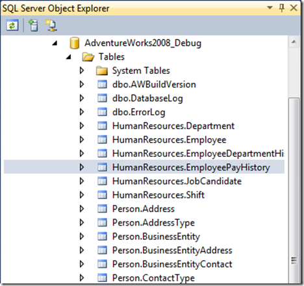This screenshot has width=304, height=286.
Task: Expand the dbo.AWBuildVersion table
Action: (82, 84)
